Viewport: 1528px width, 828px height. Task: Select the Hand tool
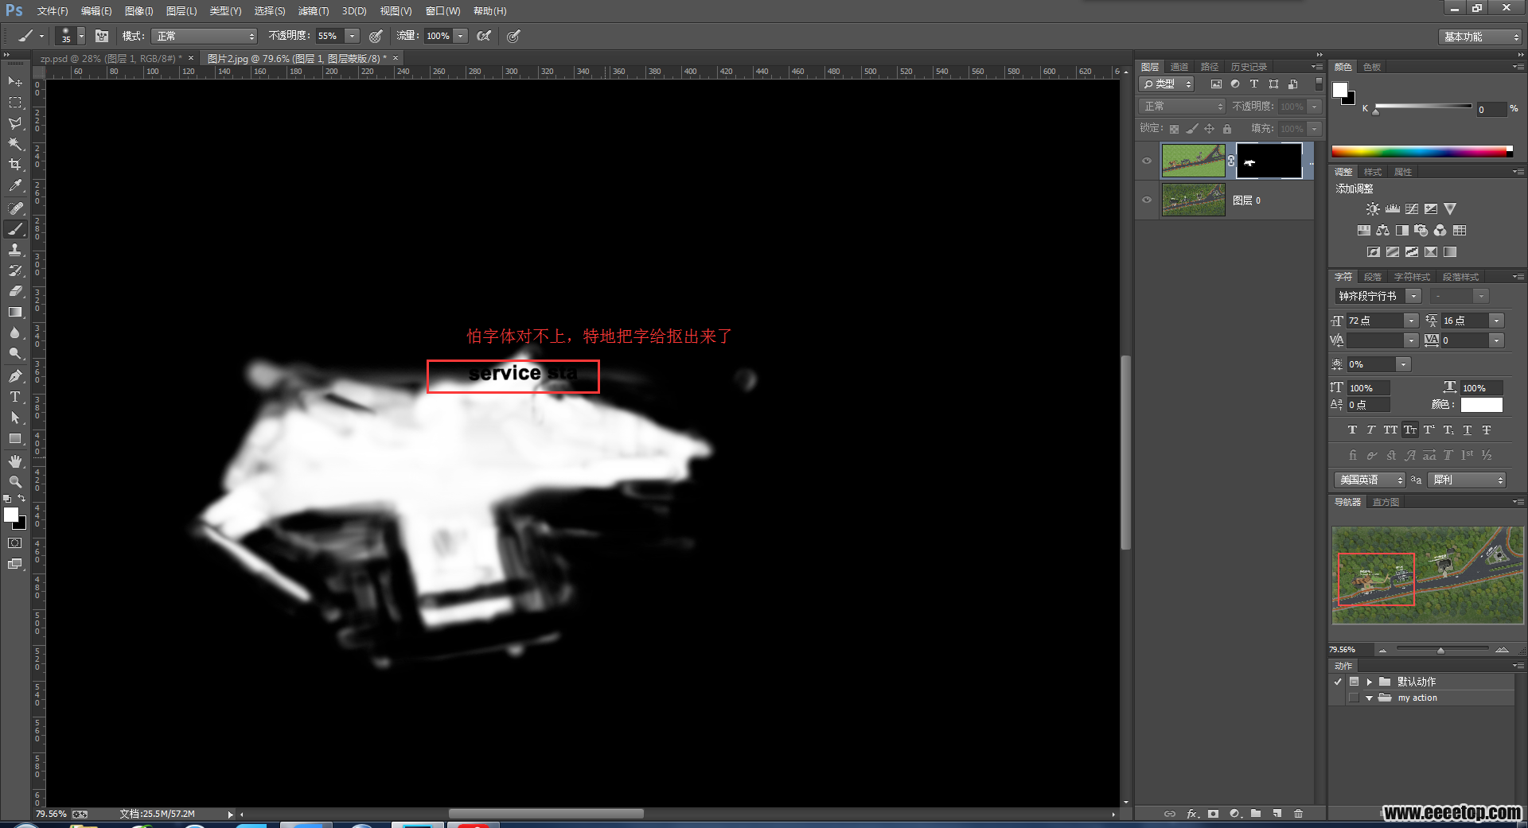point(15,461)
